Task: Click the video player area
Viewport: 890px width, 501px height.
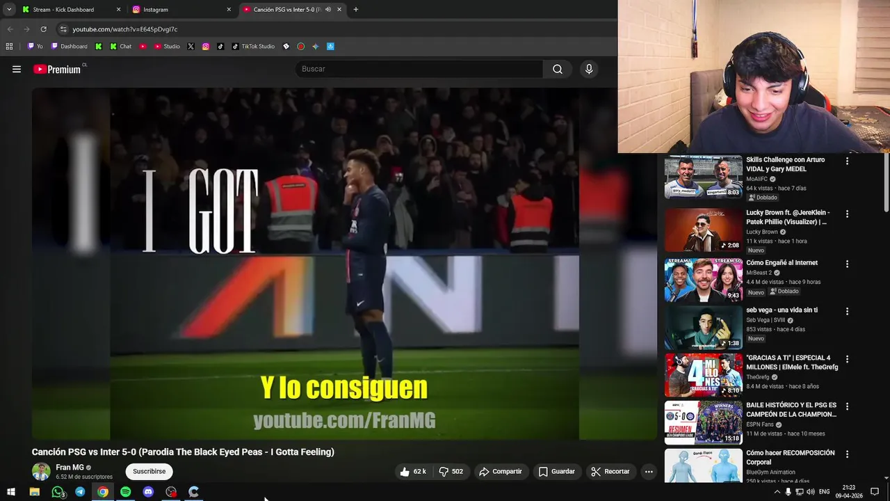Action: (x=344, y=263)
